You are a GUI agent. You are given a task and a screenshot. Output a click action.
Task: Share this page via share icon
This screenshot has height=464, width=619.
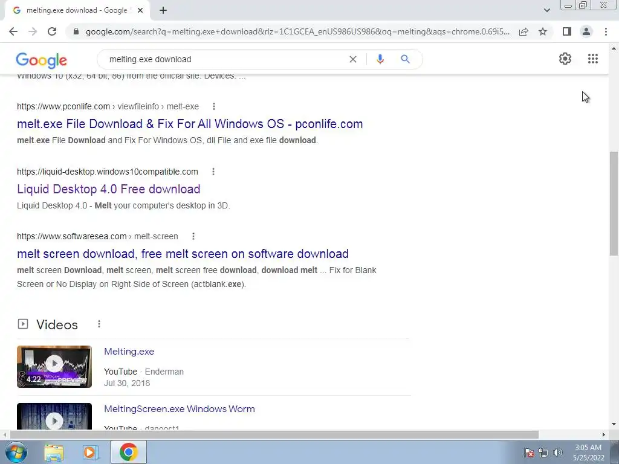523,31
